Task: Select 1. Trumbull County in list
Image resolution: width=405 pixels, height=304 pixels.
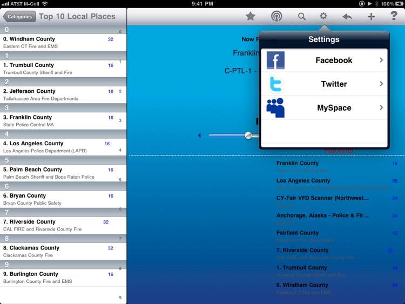Action: point(63,69)
